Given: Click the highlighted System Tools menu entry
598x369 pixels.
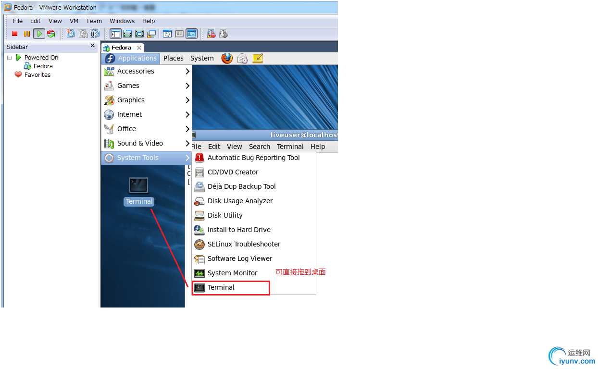Looking at the screenshot, I should [x=147, y=158].
